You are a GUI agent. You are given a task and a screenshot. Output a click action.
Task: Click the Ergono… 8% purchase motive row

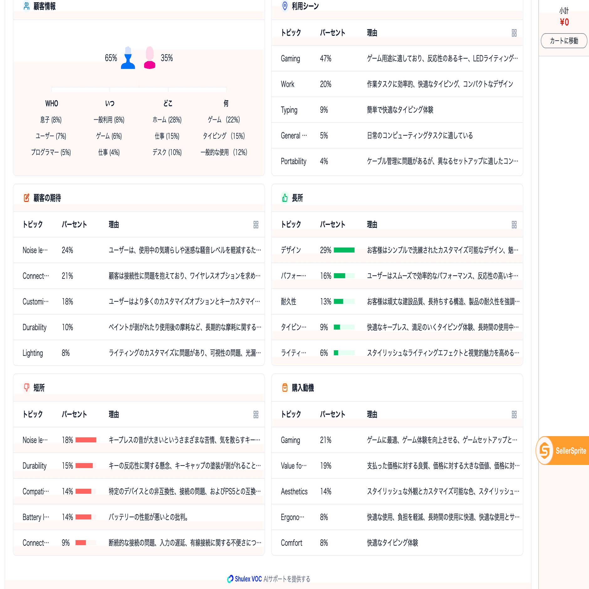pyautogui.click(x=397, y=517)
